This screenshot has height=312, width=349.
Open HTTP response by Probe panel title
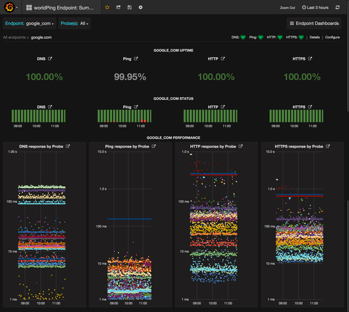pos(213,147)
